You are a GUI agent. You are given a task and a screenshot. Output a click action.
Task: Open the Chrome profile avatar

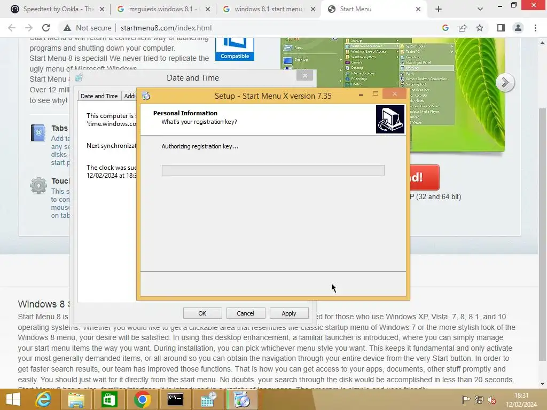518,28
